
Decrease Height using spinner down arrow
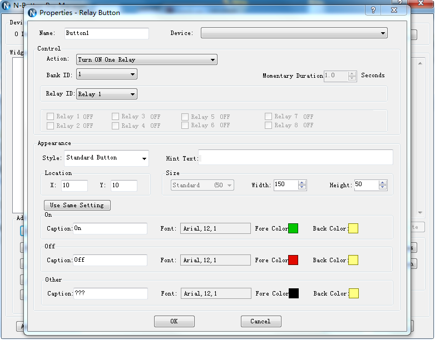(x=383, y=188)
